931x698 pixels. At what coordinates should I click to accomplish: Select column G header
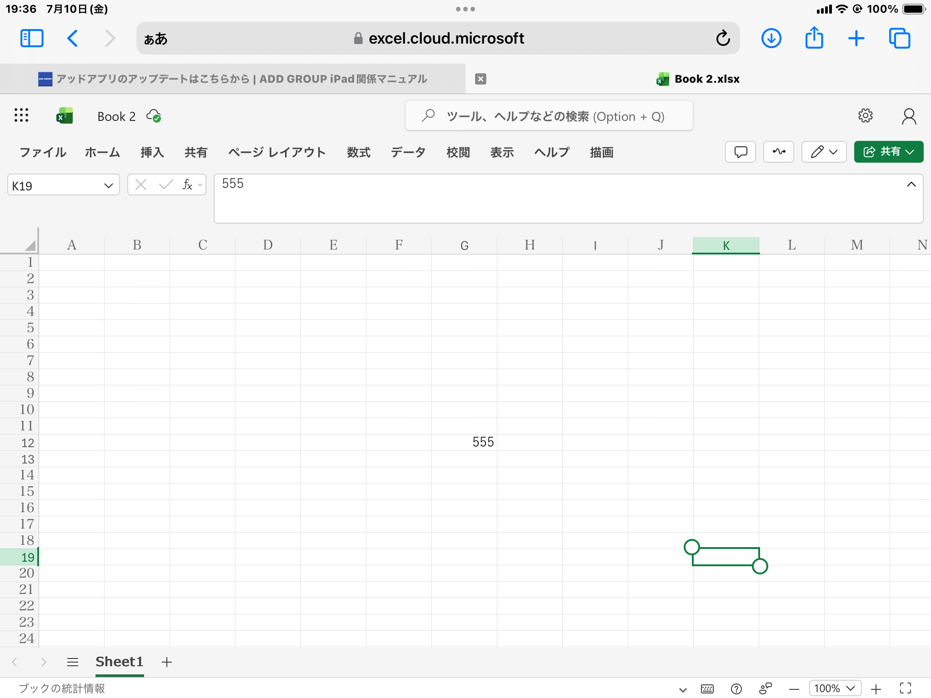[x=464, y=245]
